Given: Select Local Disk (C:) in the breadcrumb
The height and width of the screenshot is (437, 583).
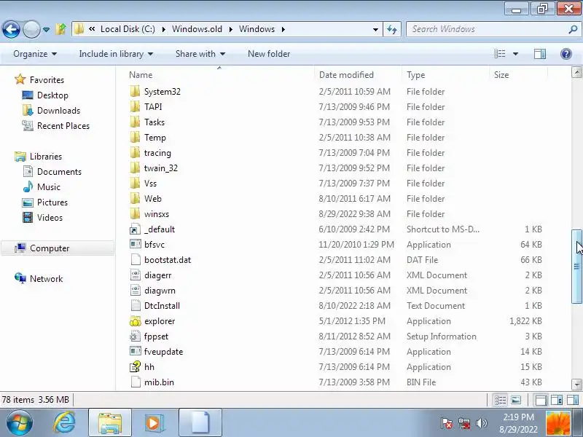Looking at the screenshot, I should pos(128,29).
